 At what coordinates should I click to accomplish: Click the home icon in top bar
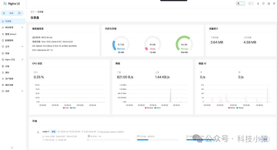(x=269, y=4)
